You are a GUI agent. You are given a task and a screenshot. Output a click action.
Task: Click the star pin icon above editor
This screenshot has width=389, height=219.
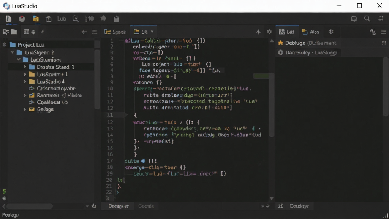click(269, 32)
